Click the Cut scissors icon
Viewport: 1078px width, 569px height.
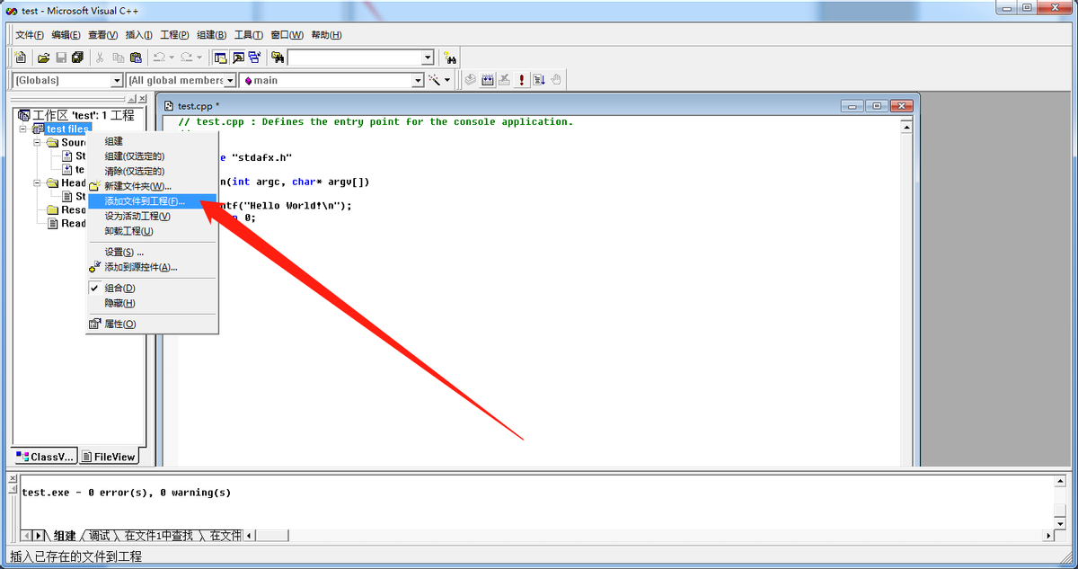(x=100, y=58)
